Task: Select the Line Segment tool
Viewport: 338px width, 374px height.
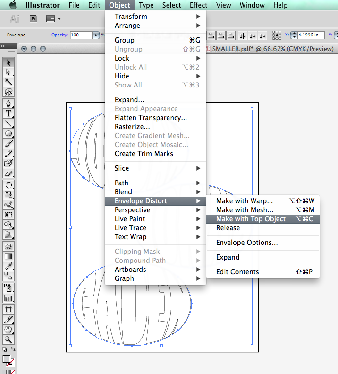Action: [8, 123]
